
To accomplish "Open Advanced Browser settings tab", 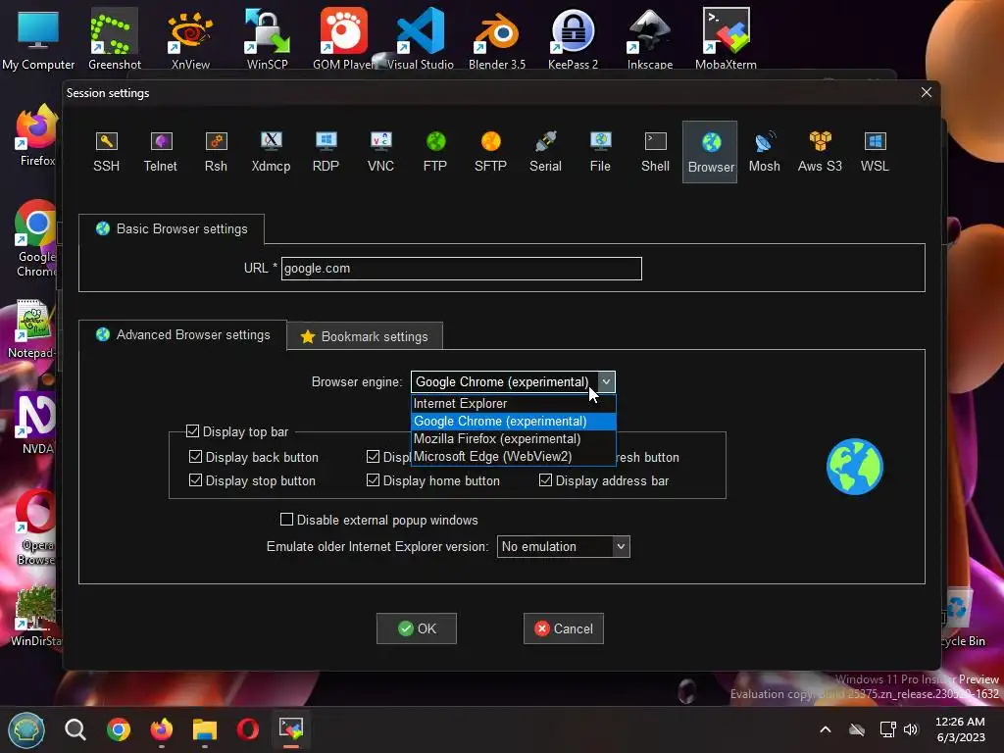I will 182,335.
